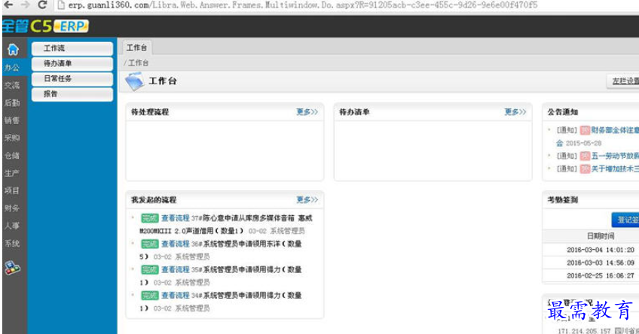Click the 待处理流程 panel title
The width and height of the screenshot is (639, 334).
[x=149, y=112]
